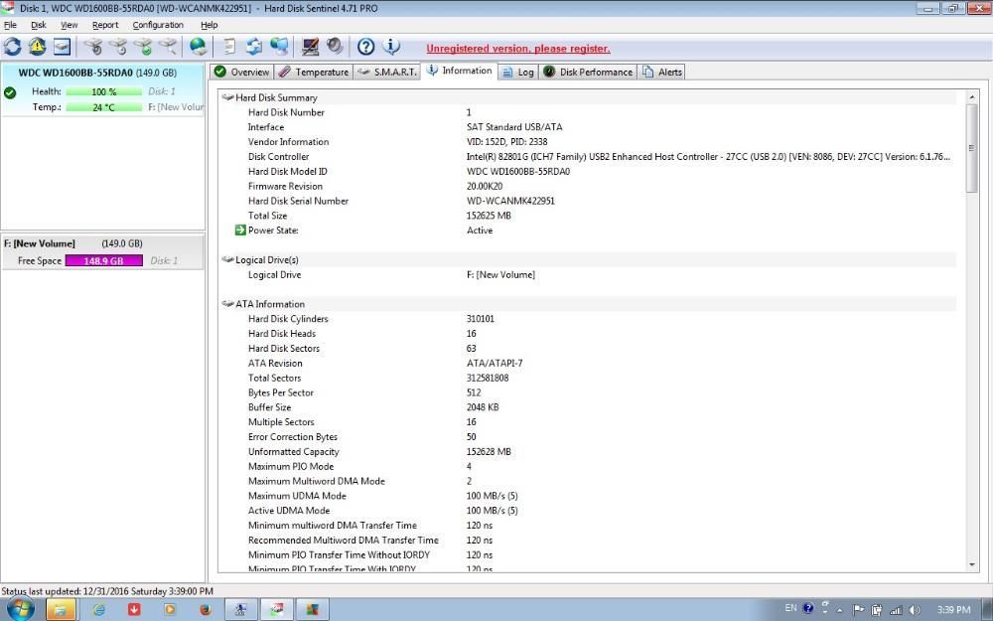Image resolution: width=993 pixels, height=621 pixels.
Task: Launch Firefox from the taskbar
Action: coord(206,610)
